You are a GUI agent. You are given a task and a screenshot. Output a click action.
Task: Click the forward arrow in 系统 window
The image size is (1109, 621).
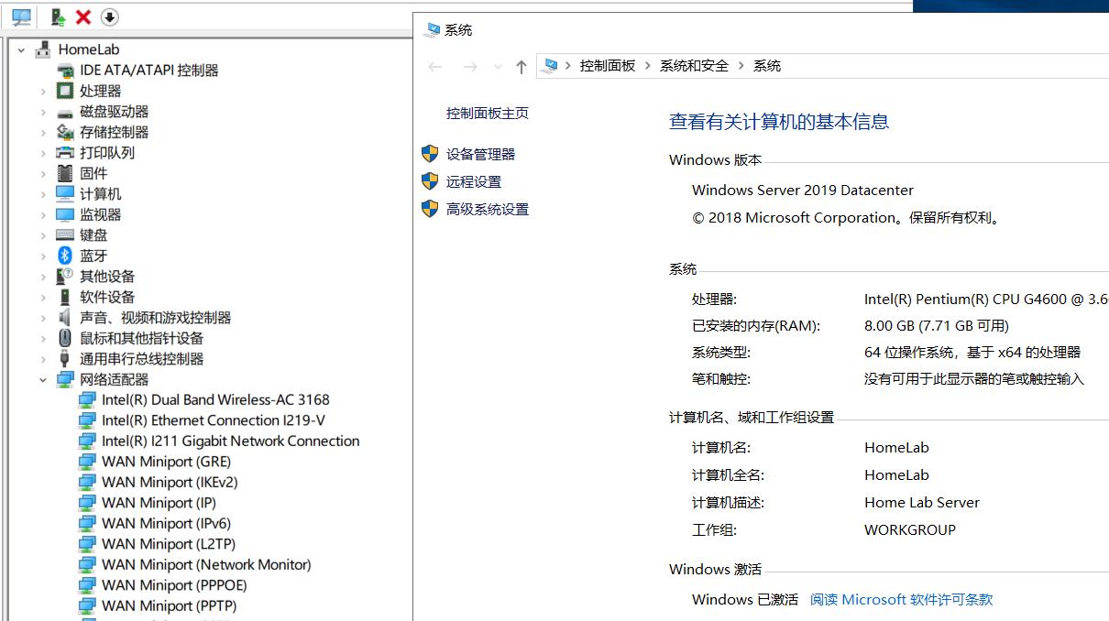(x=470, y=66)
